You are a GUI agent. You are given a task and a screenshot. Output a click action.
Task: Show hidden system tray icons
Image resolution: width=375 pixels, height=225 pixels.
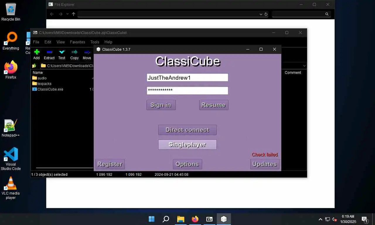(321, 219)
